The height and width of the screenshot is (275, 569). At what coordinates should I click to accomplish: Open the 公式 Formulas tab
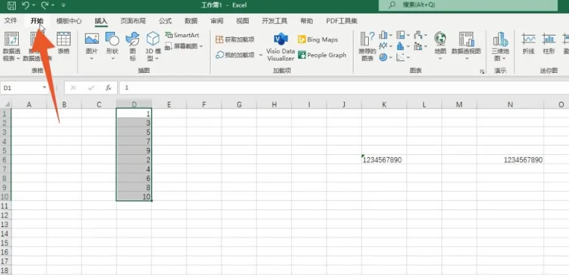pos(165,21)
